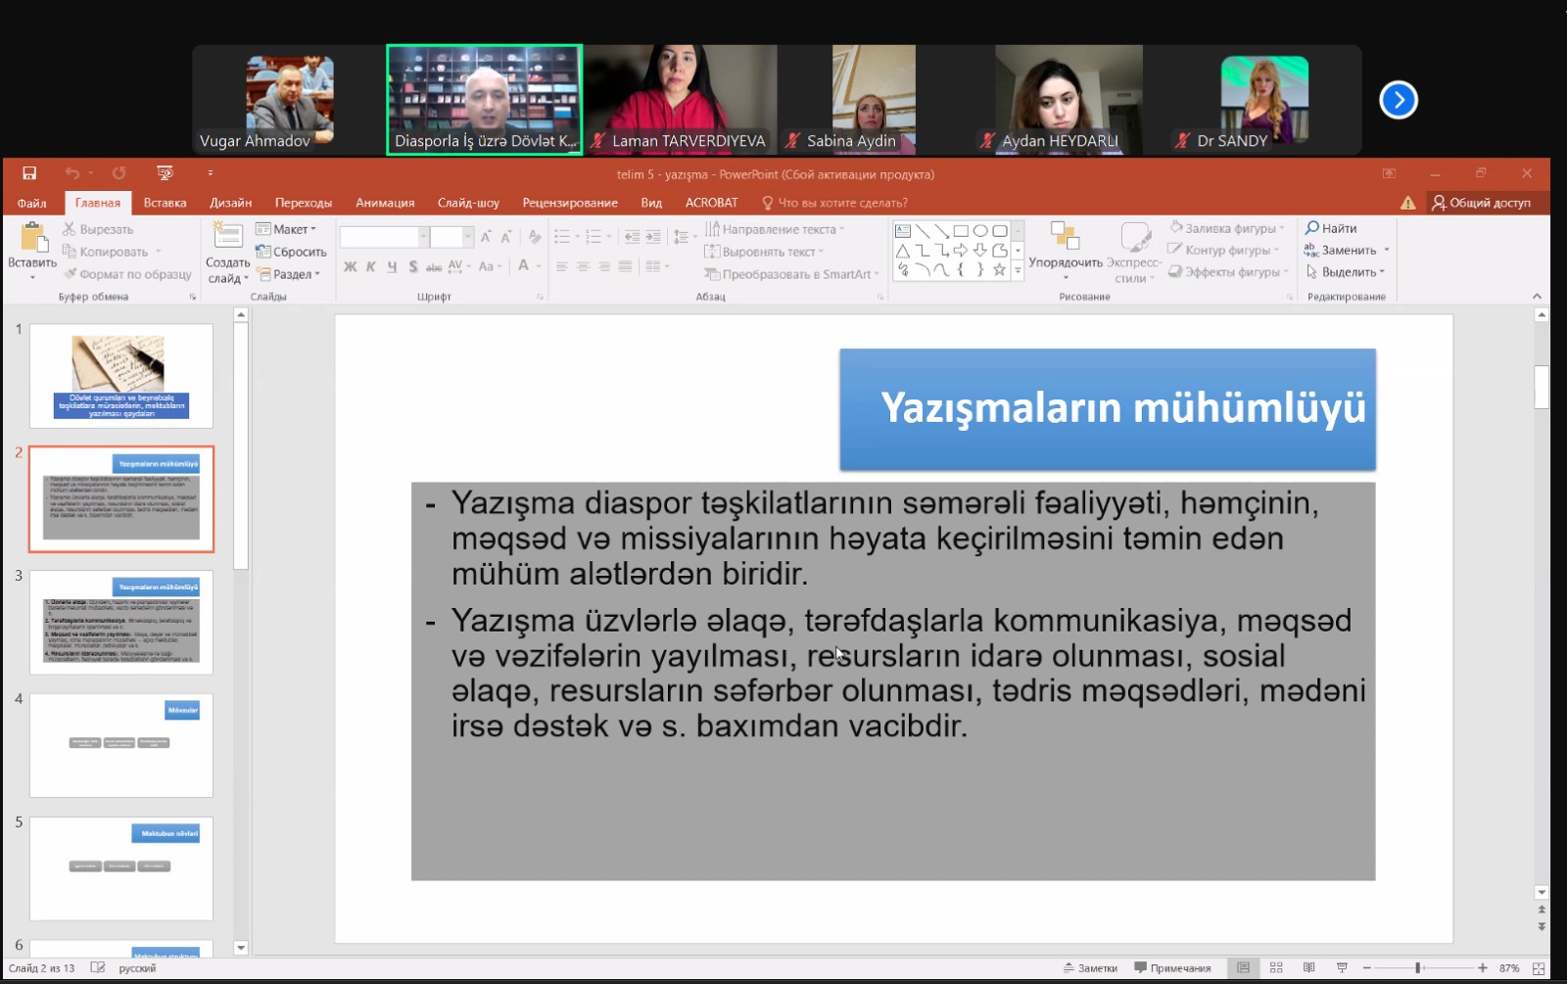Expand the Выделить select dropdown
The image size is (1567, 984).
pos(1347,272)
